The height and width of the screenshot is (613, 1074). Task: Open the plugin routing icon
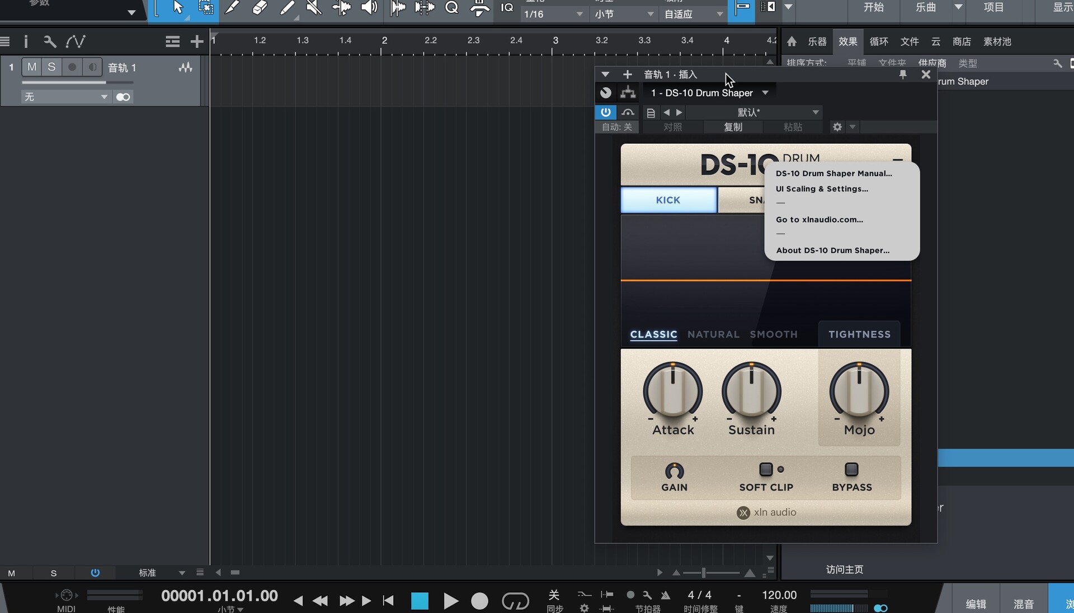pos(628,93)
